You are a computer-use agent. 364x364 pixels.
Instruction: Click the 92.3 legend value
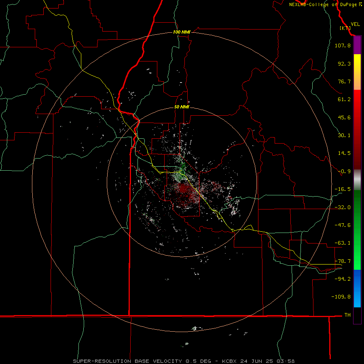tap(344, 63)
